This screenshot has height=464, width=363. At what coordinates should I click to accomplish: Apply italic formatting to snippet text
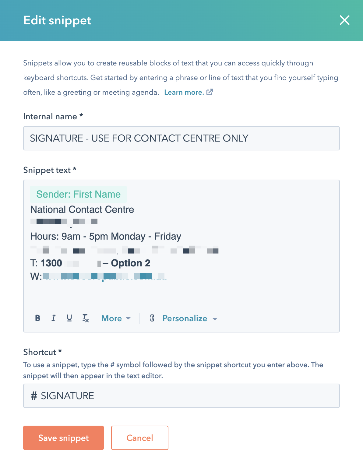pos(54,318)
